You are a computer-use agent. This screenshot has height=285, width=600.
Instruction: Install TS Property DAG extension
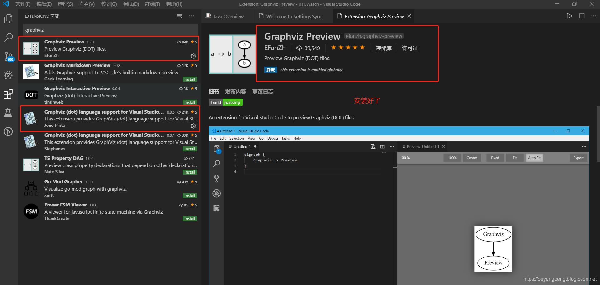pyautogui.click(x=190, y=172)
